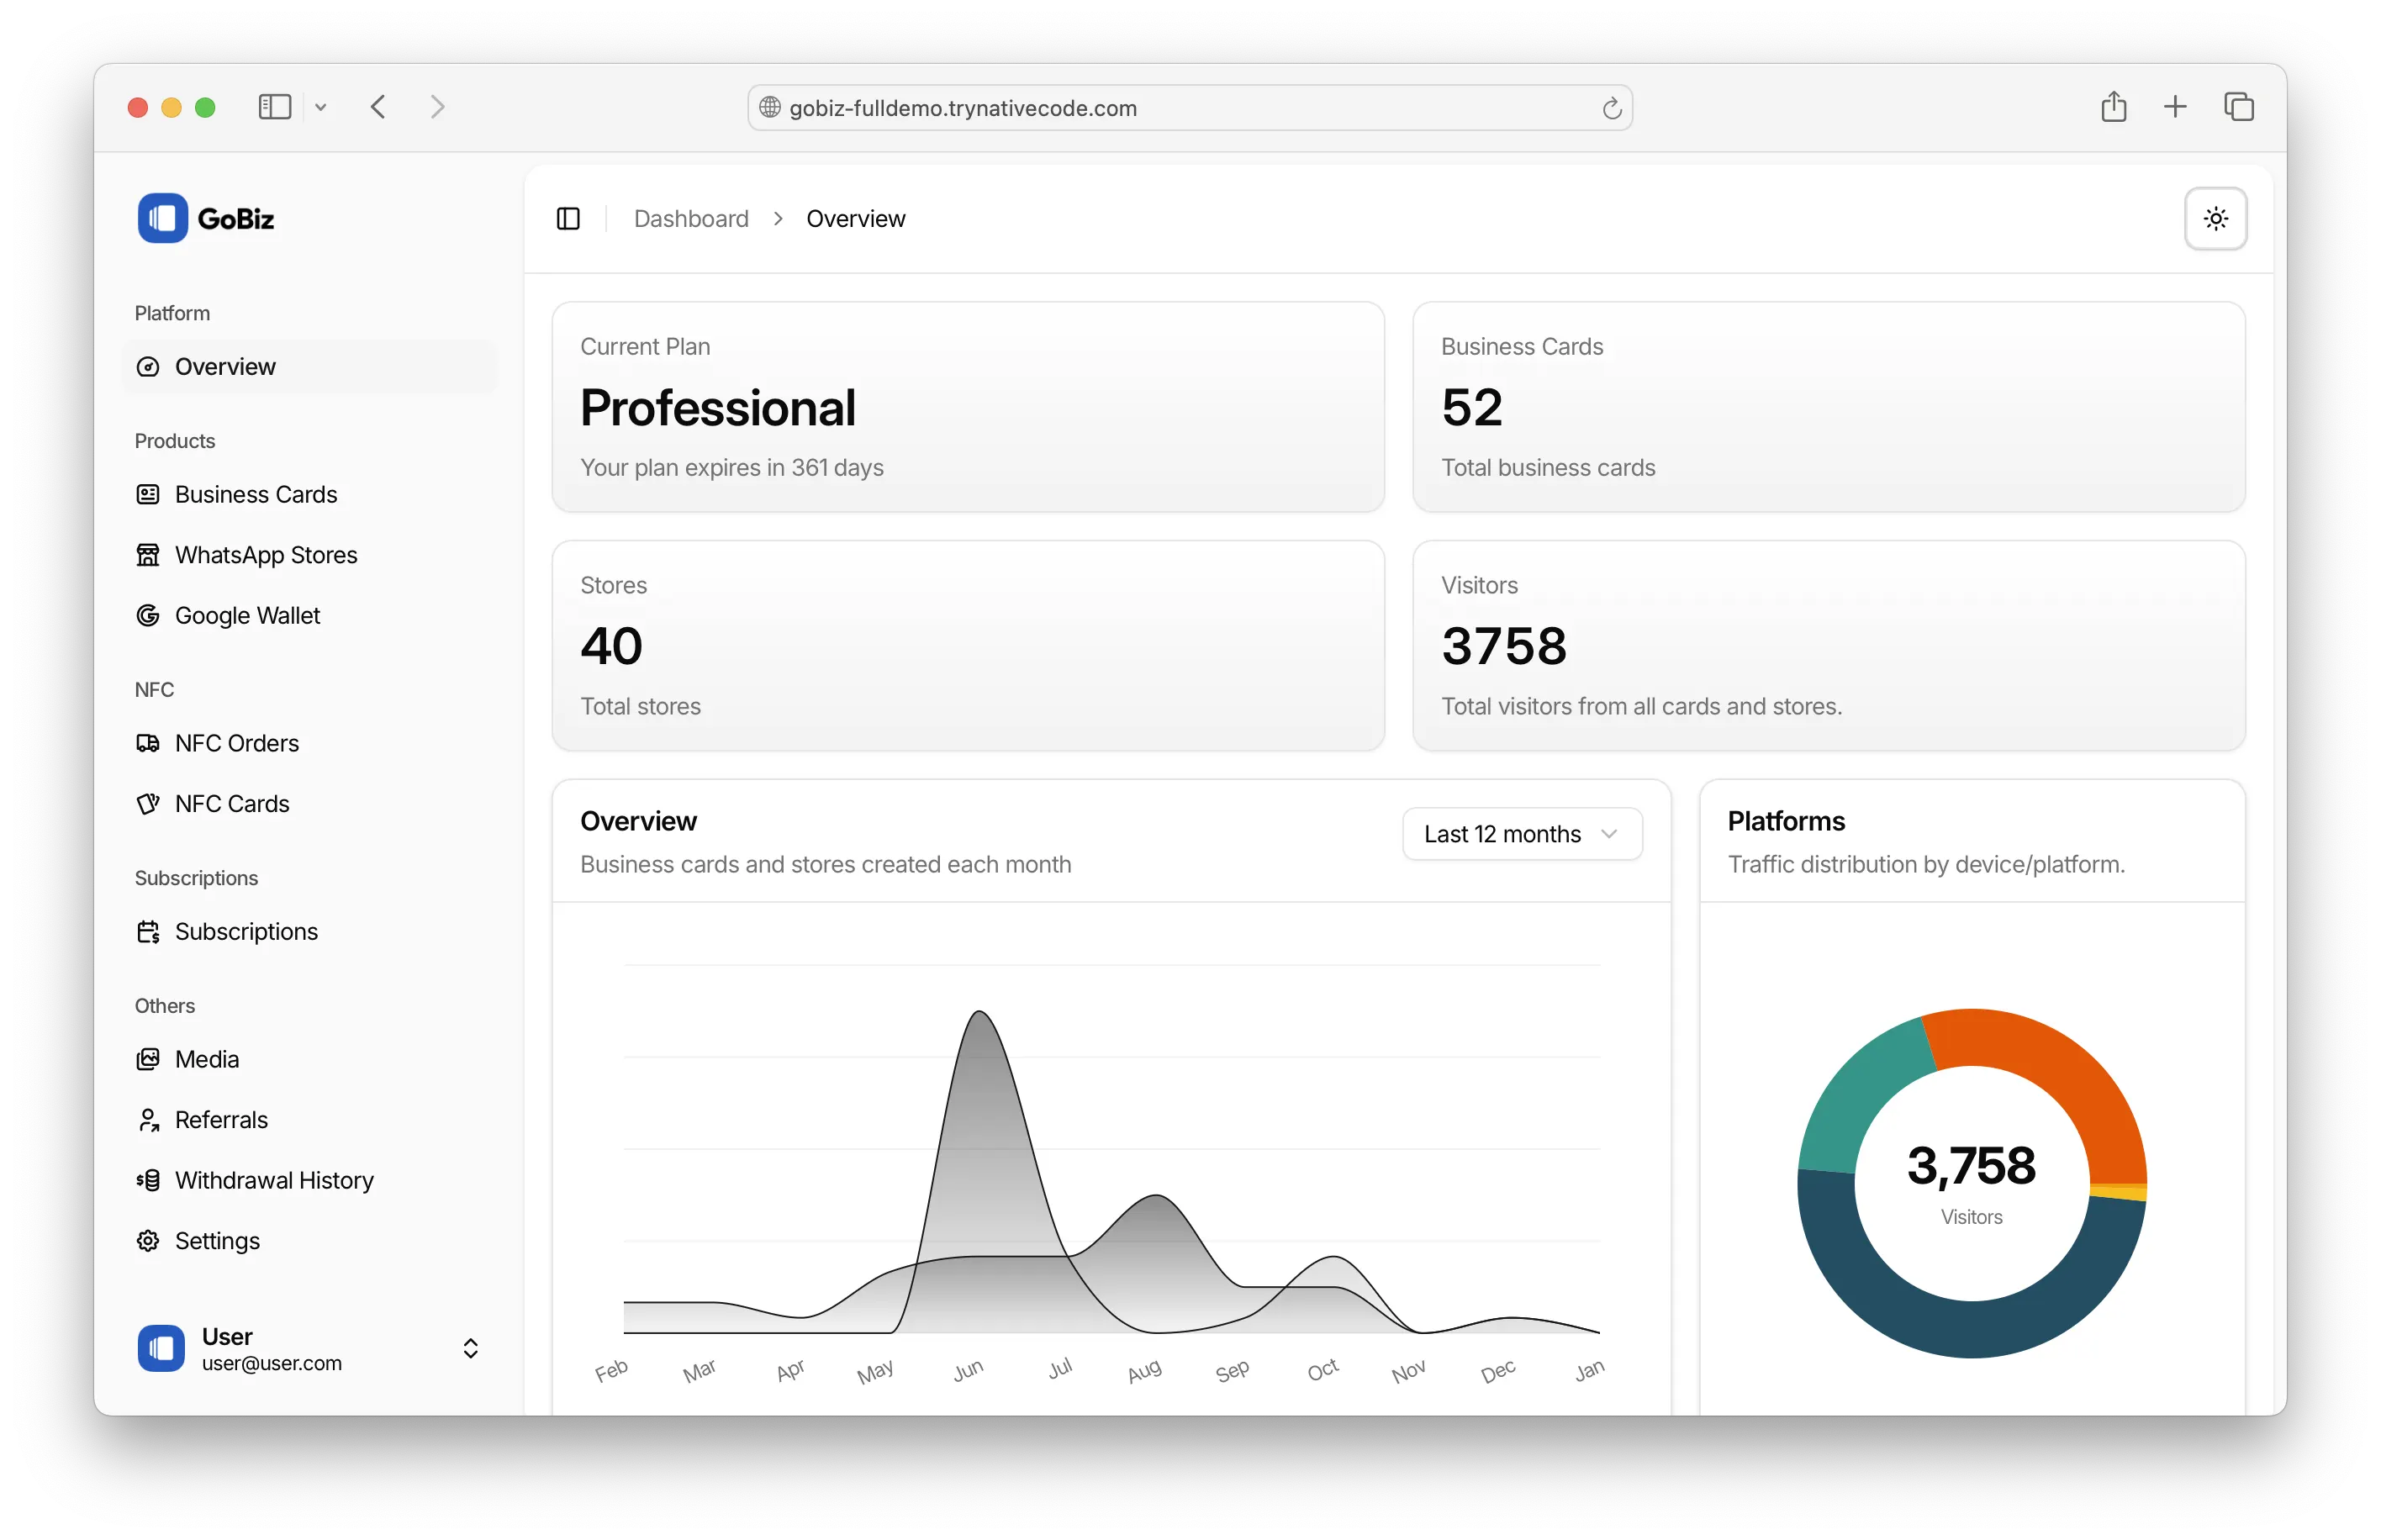Go to Subscriptions menu item
Image resolution: width=2381 pixels, height=1540 pixels.
(x=246, y=931)
